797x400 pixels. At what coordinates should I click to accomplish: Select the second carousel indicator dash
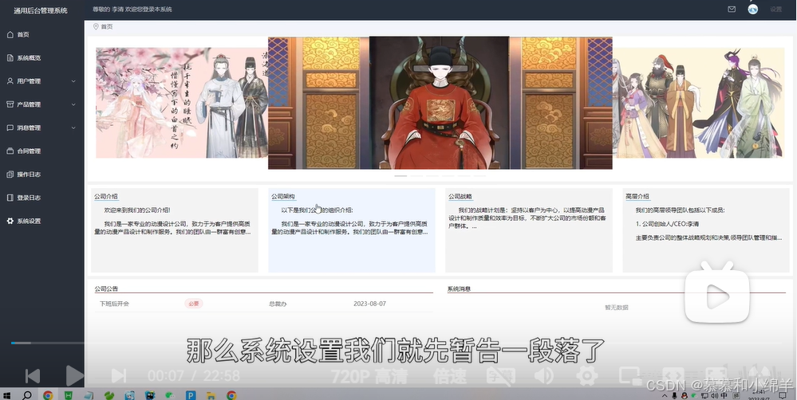pyautogui.click(x=416, y=175)
